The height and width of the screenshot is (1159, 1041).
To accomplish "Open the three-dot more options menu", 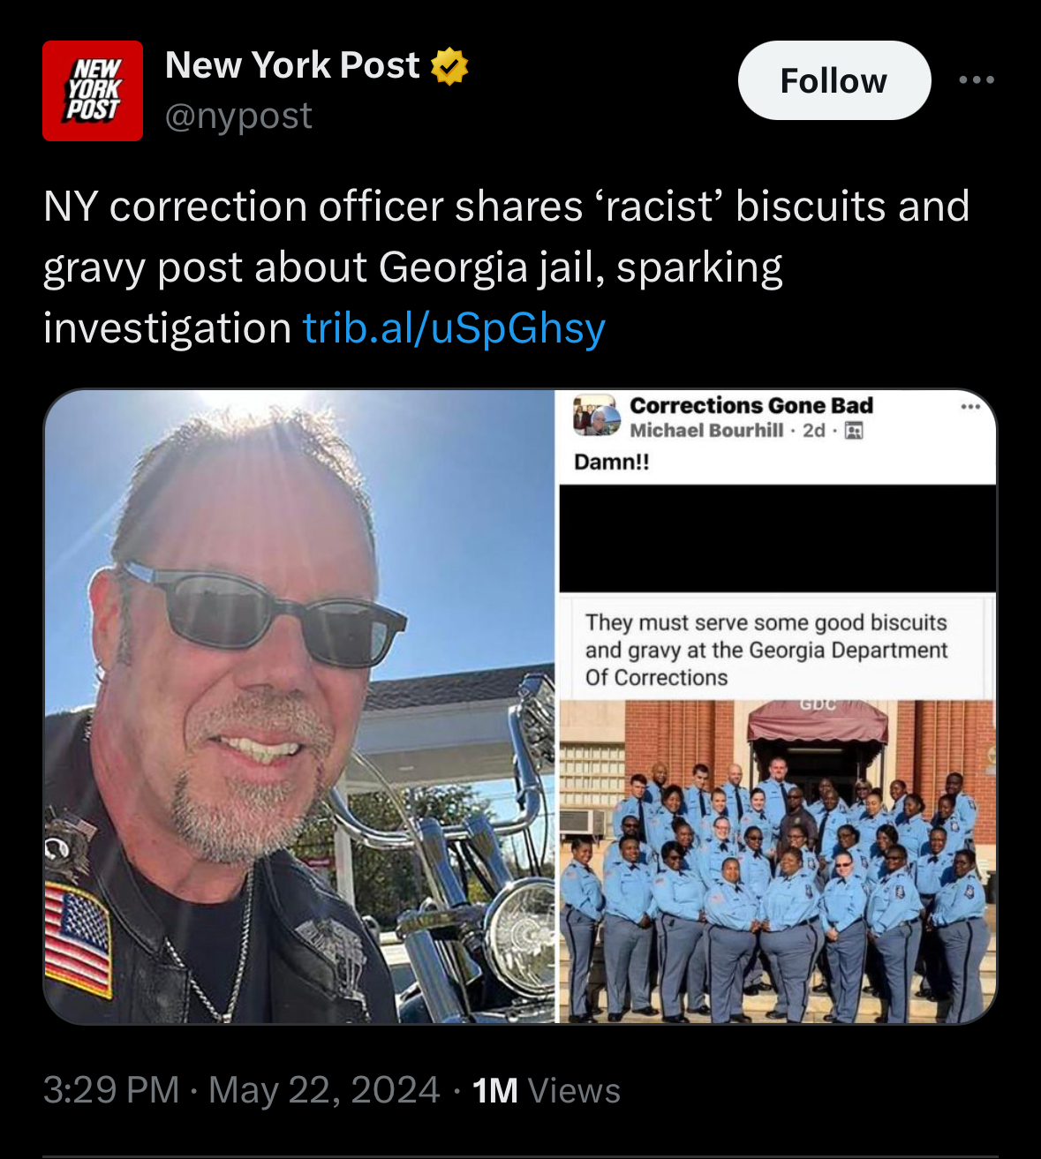I will (977, 80).
